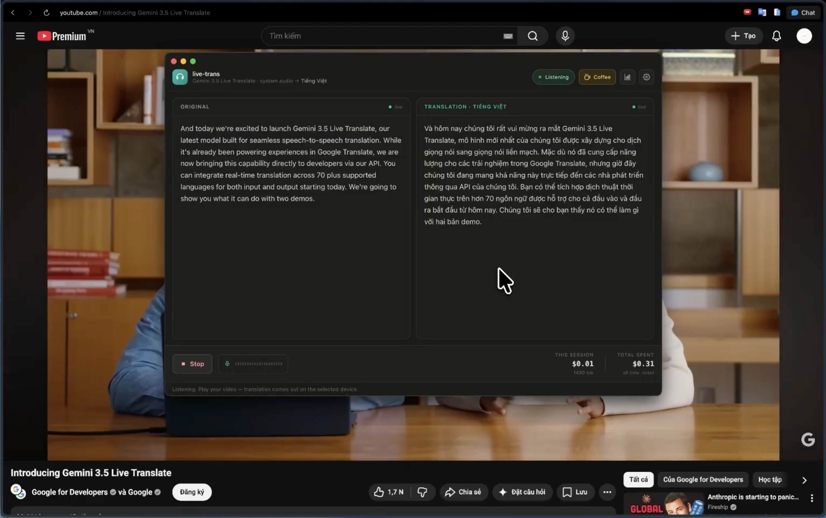This screenshot has width=826, height=518.
Task: Click the browser address bar URL
Action: [135, 13]
